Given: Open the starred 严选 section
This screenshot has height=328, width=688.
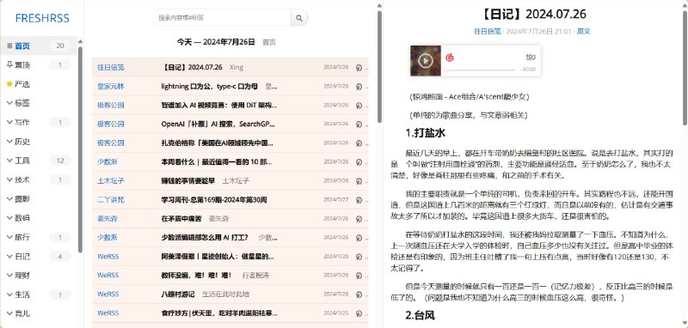Looking at the screenshot, I should click(22, 84).
